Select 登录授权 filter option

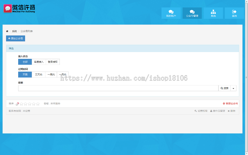pyautogui.click(x=53, y=62)
